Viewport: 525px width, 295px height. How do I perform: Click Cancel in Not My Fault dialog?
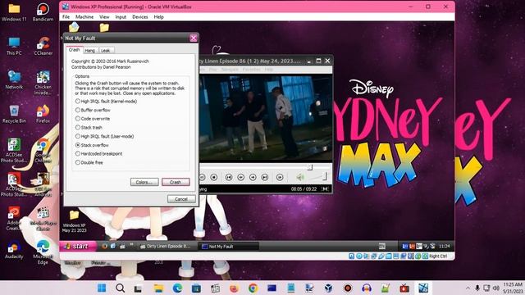pyautogui.click(x=181, y=199)
